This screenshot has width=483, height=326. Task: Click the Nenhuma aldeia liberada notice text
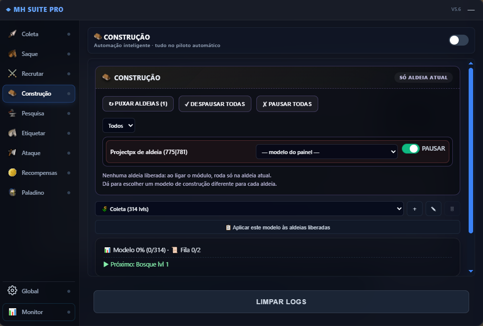coord(187,175)
